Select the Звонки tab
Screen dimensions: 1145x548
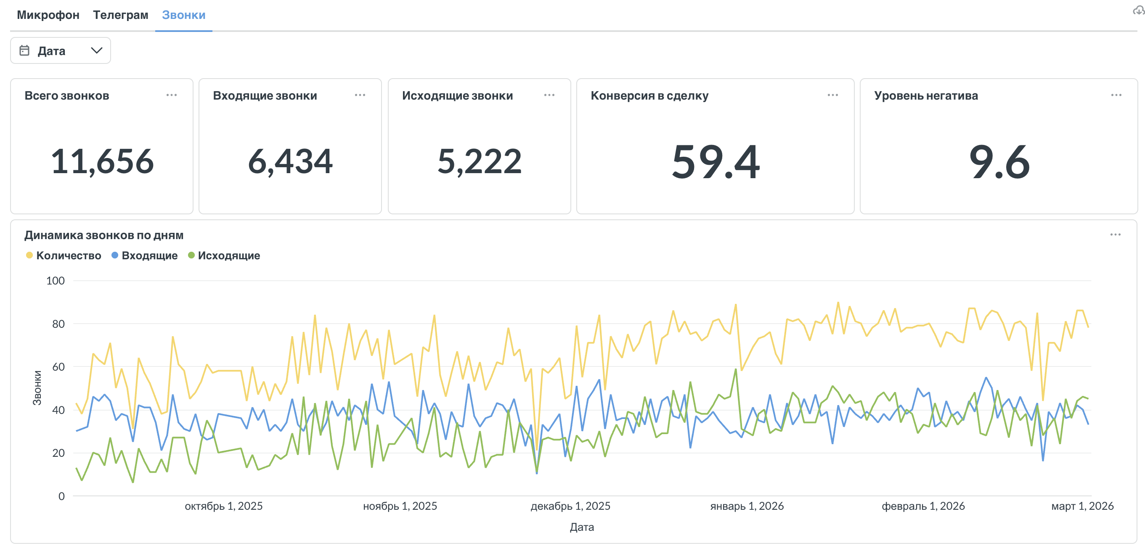tap(183, 15)
